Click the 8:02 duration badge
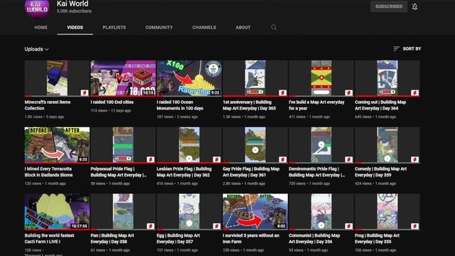Image resolution: width=455 pixels, height=256 pixels. (x=282, y=226)
